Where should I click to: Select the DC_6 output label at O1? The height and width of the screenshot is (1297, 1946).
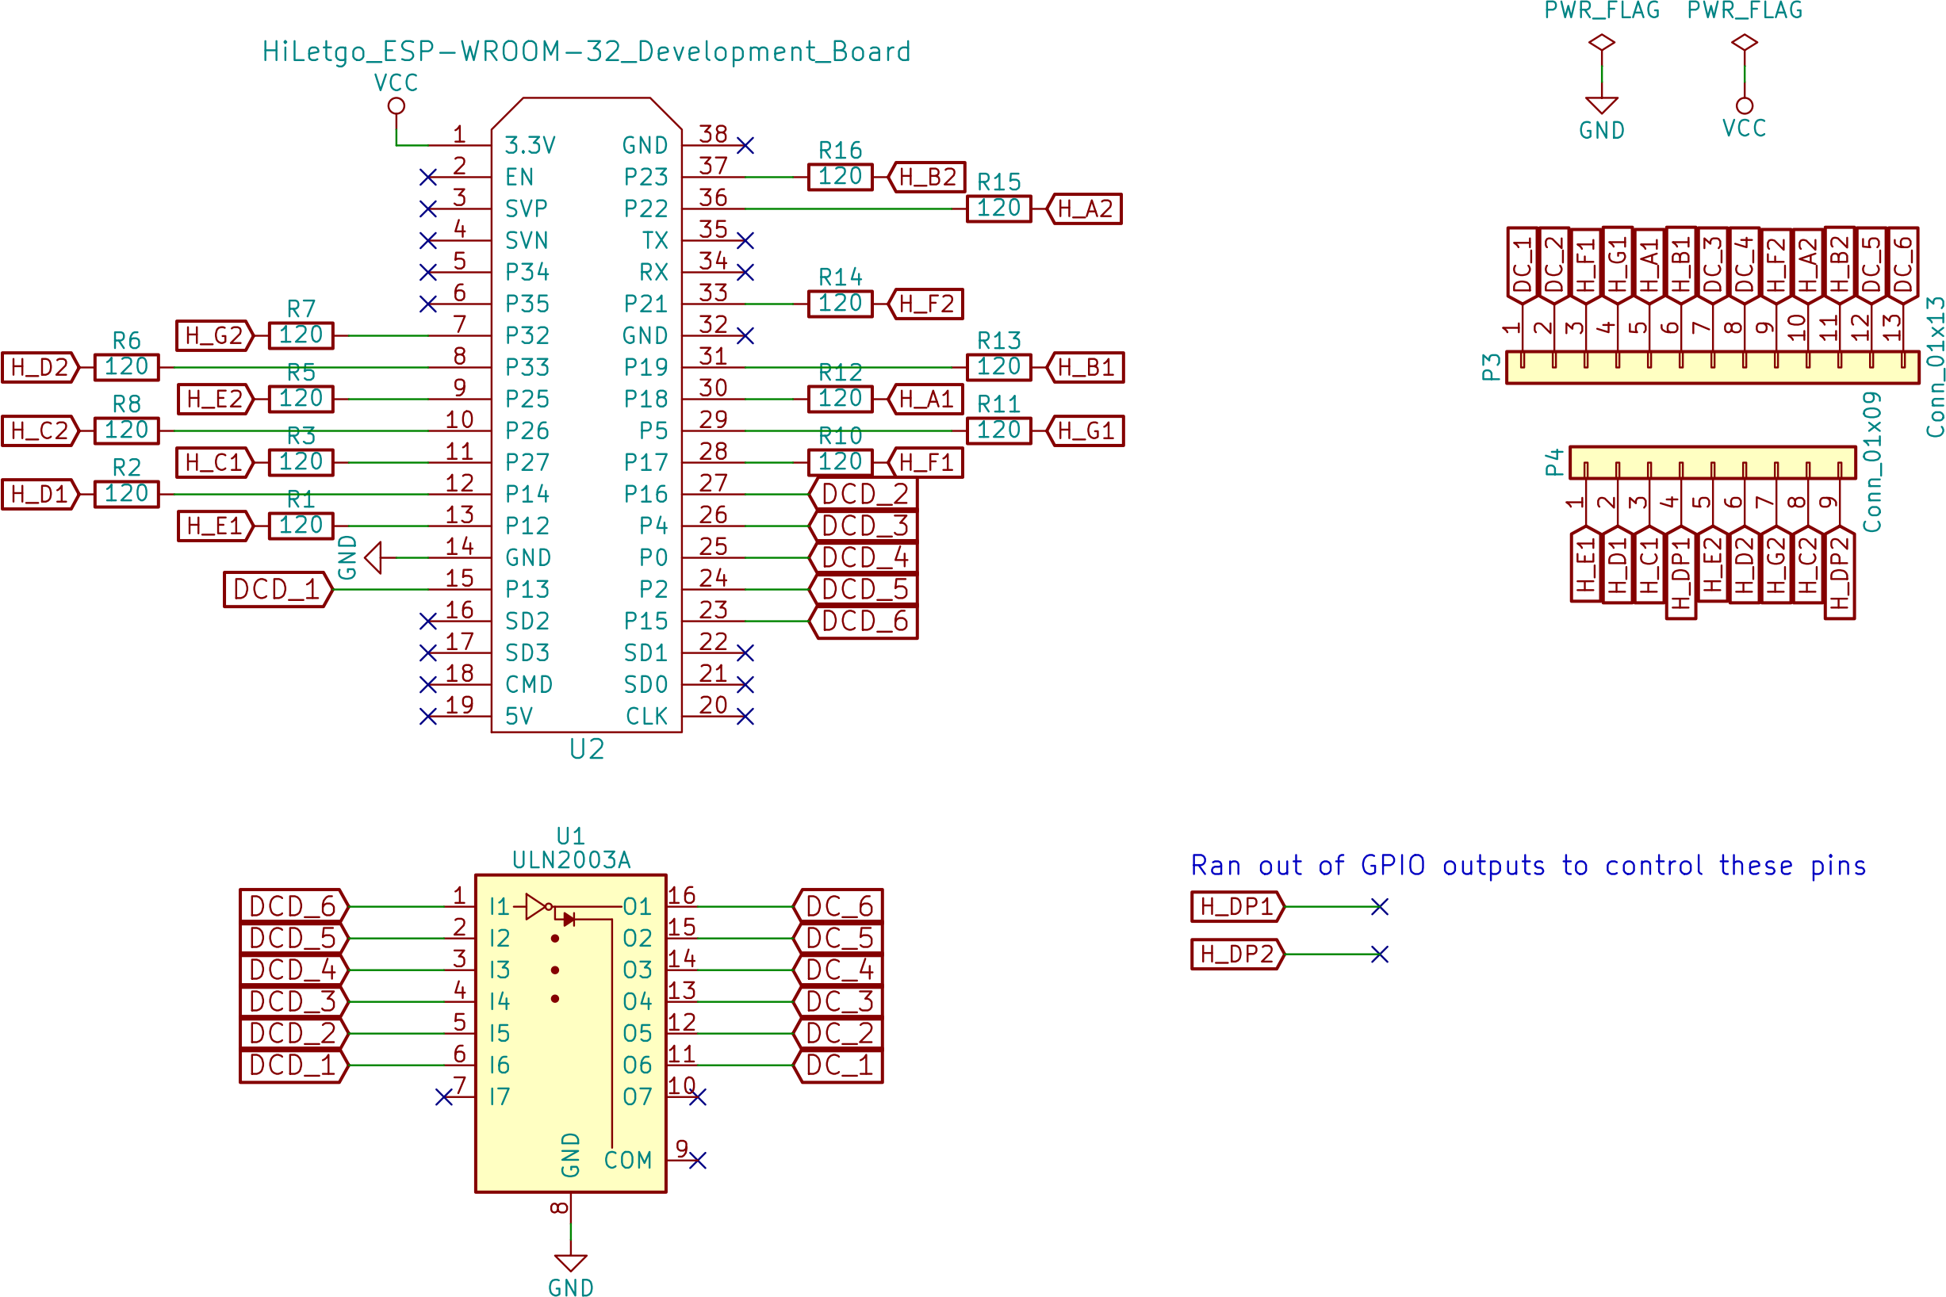(839, 907)
